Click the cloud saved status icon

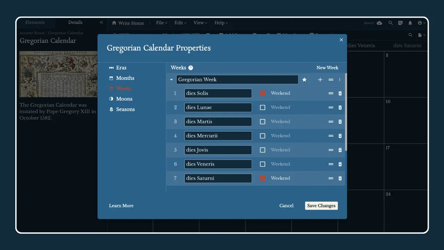coord(379,23)
